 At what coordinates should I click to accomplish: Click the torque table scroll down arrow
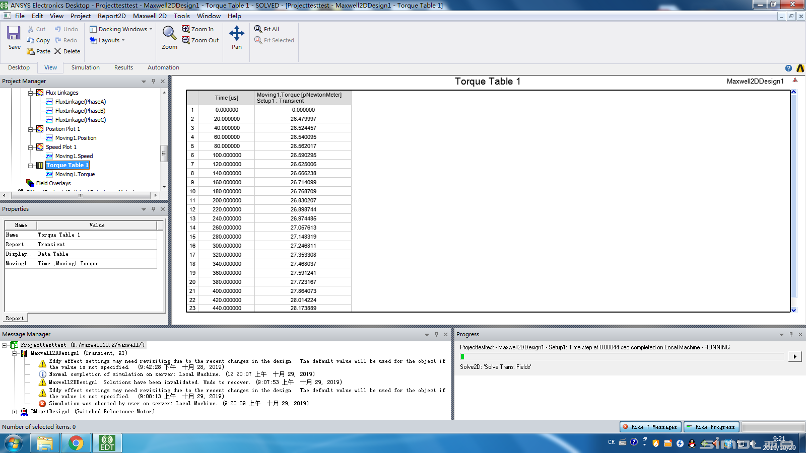pyautogui.click(x=794, y=310)
